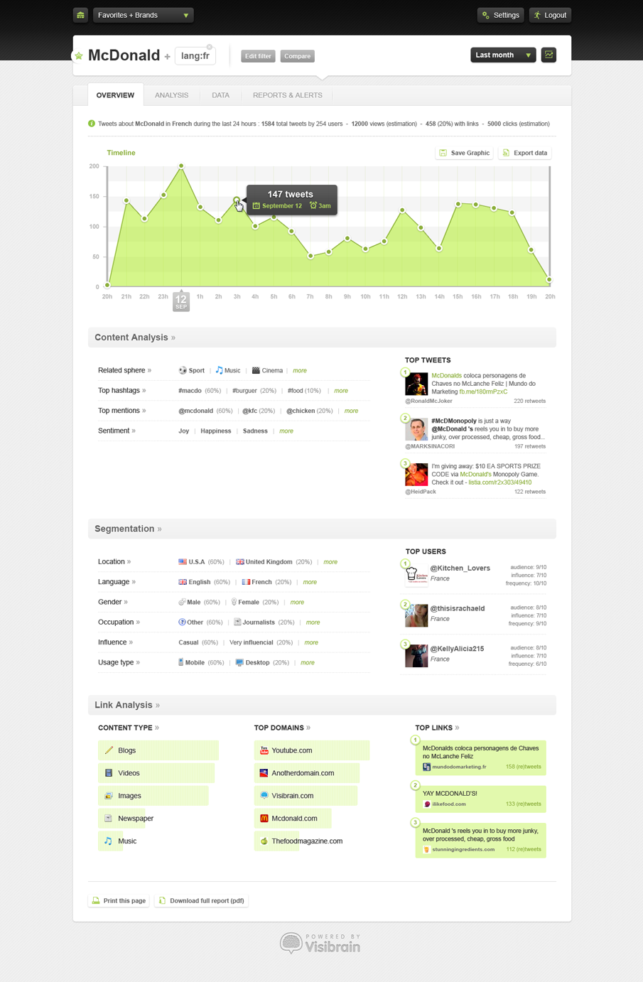Select the Blogs content type bar
This screenshot has height=982, width=643.
tap(158, 750)
